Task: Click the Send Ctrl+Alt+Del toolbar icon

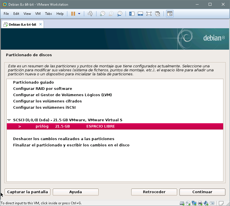Action: (90, 14)
